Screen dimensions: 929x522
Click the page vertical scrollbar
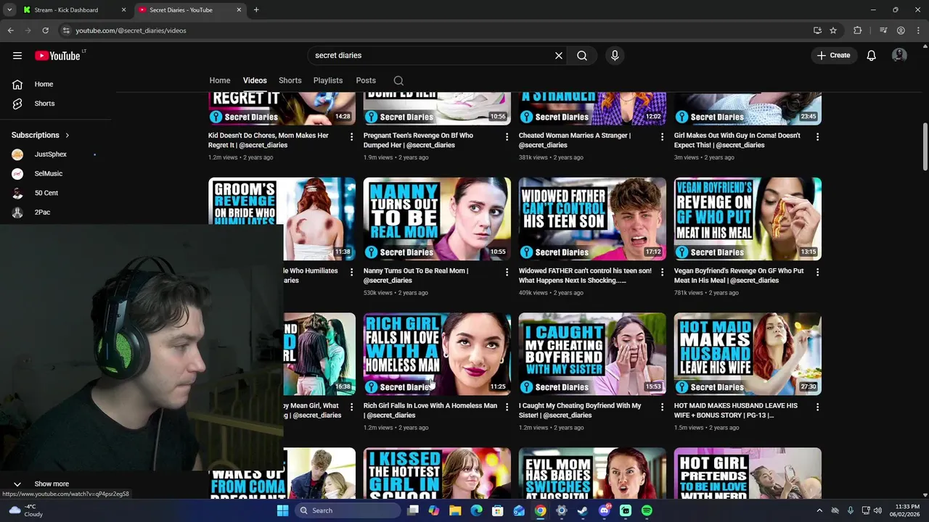[x=925, y=147]
